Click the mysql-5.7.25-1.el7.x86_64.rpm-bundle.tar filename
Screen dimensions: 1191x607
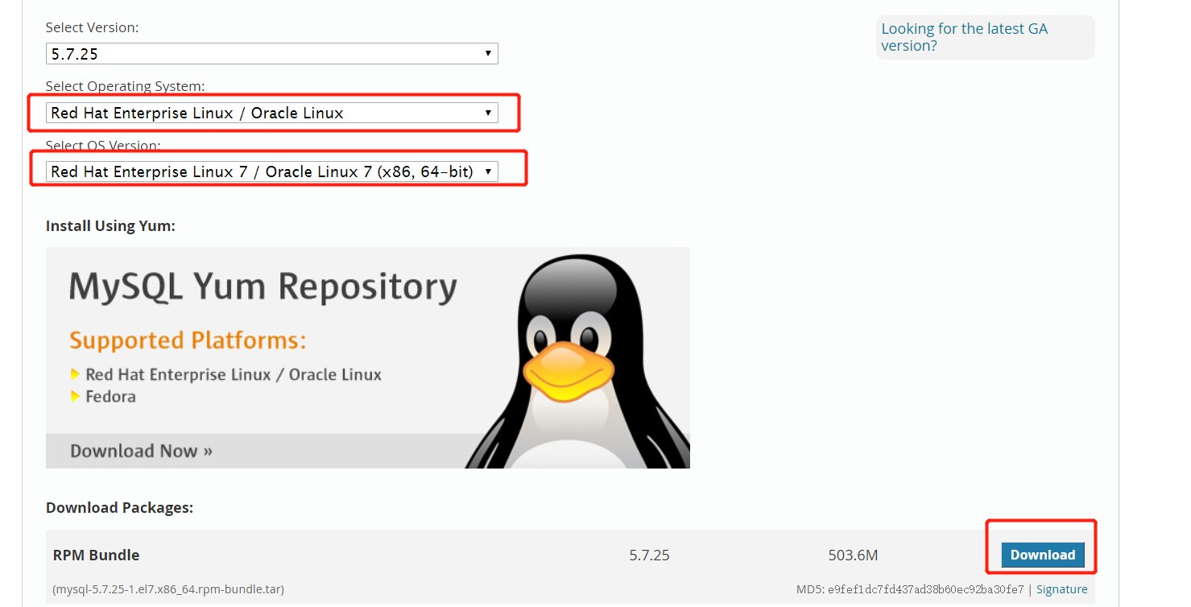(x=168, y=589)
